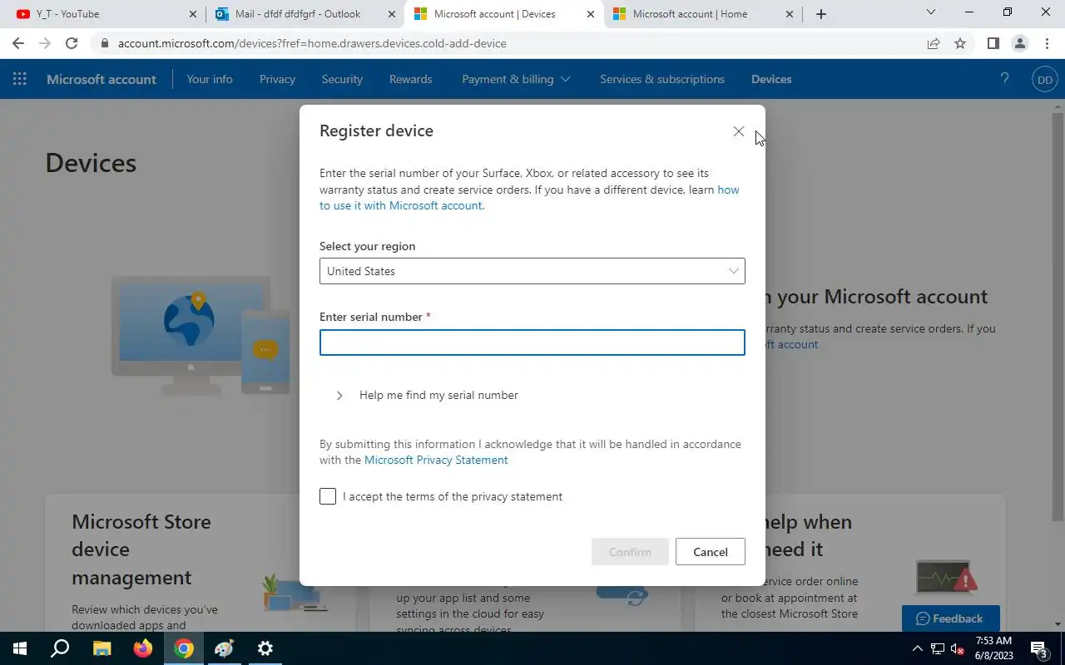Open Settings gear in taskbar
1065x665 pixels.
pos(265,648)
